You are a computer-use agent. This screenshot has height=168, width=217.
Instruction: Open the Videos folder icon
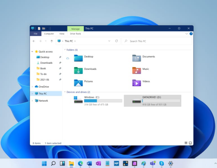[x=136, y=83]
